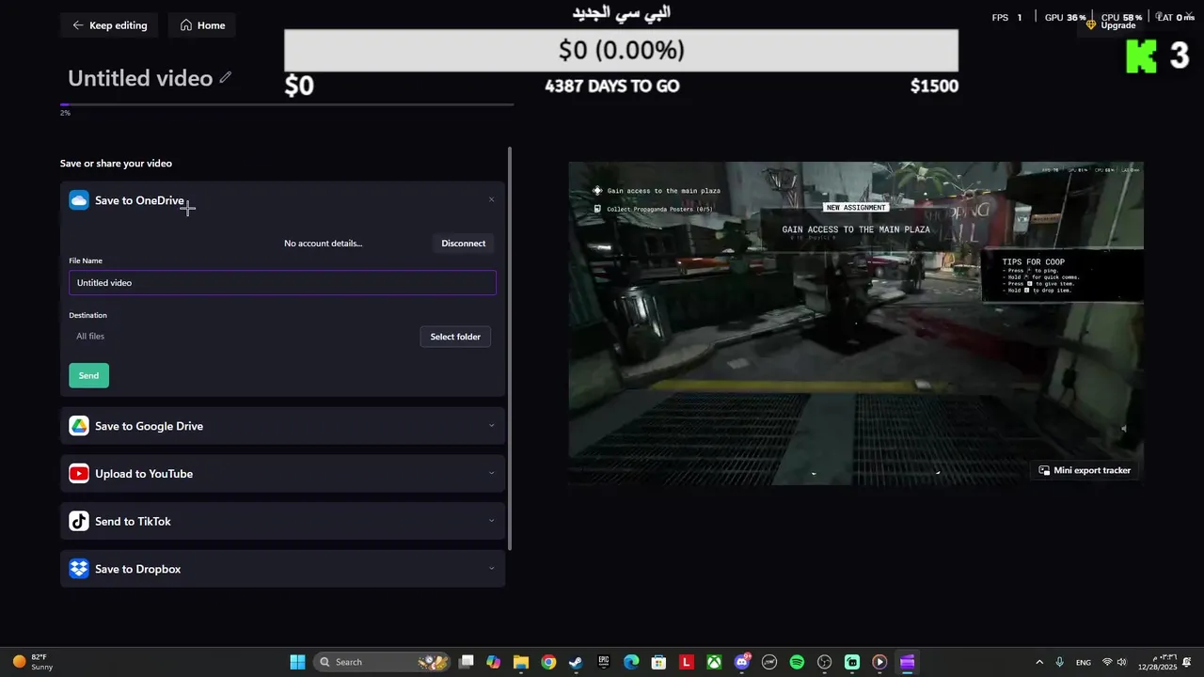Screen dimensions: 1204x677
Task: Open the Xbox app from the taskbar
Action: 714,662
